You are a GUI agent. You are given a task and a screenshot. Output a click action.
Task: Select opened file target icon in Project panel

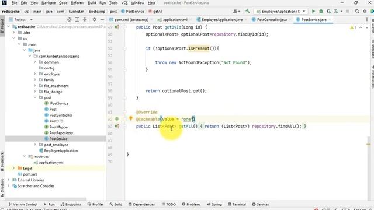[69, 19]
